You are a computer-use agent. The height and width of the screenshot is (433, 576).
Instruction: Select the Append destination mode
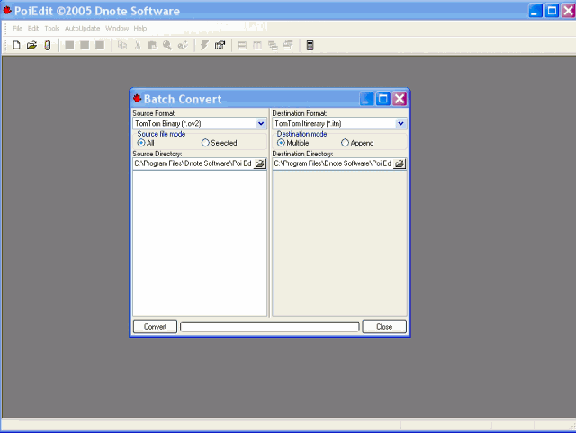point(346,143)
